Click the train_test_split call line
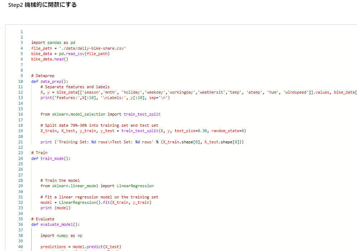The width and height of the screenshot is (357, 251). click(x=143, y=131)
